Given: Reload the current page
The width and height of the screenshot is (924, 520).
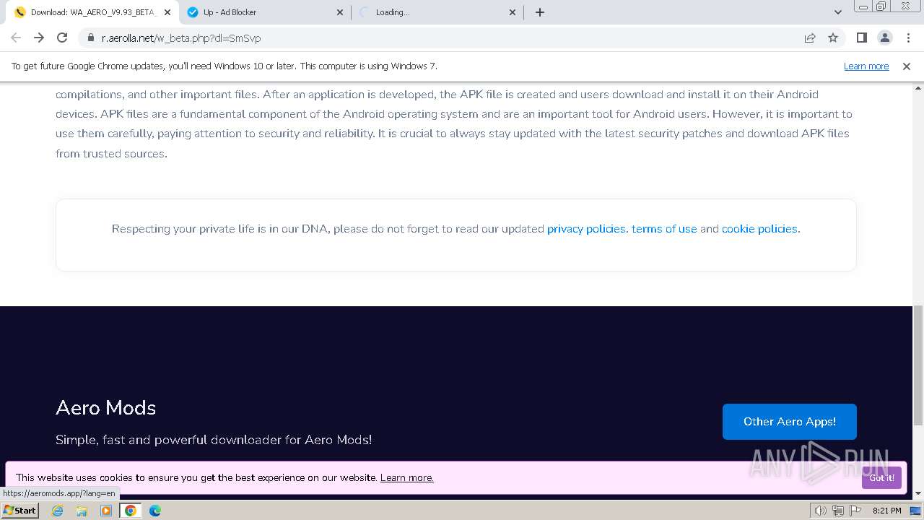Looking at the screenshot, I should pos(62,38).
